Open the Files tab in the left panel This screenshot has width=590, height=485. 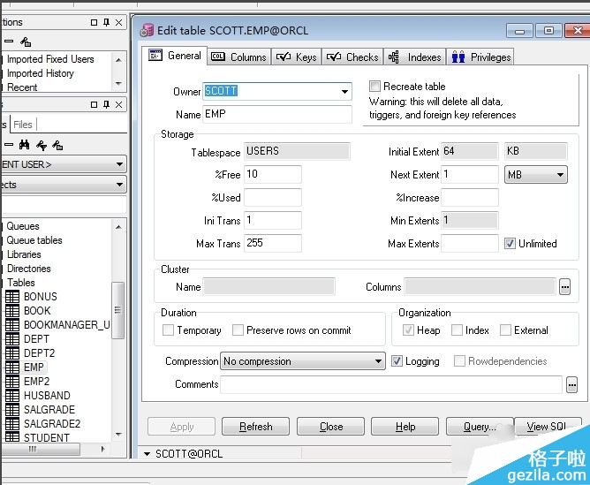click(x=23, y=125)
